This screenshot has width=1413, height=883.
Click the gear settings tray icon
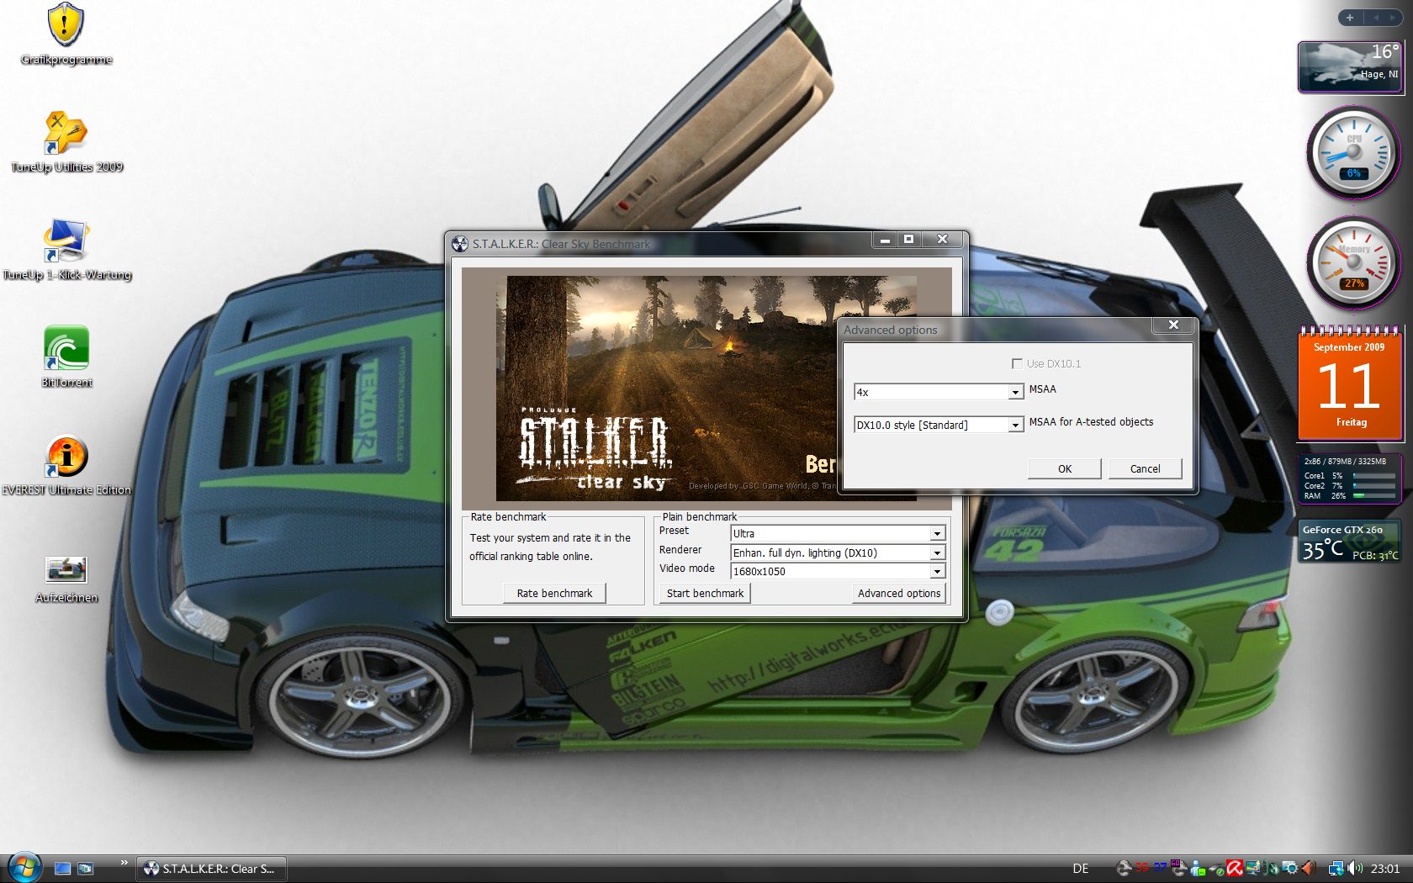tap(1290, 869)
